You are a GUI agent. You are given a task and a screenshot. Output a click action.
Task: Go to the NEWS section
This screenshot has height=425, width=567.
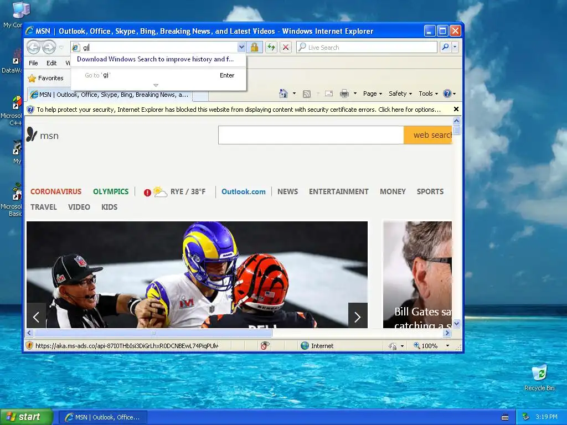click(287, 191)
